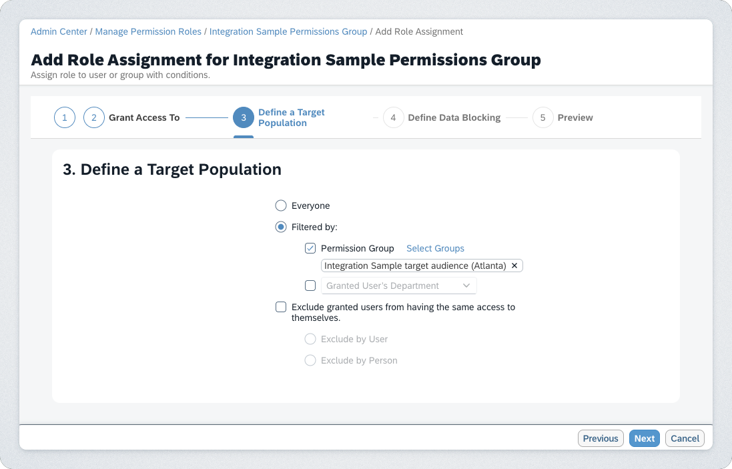Select the Everyone radio button

[281, 205]
